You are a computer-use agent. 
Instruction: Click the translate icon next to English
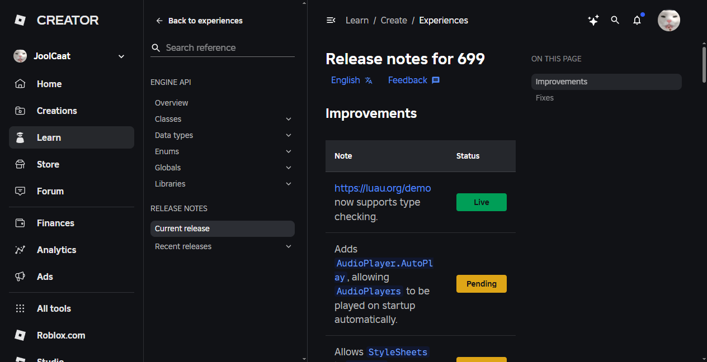(x=369, y=80)
